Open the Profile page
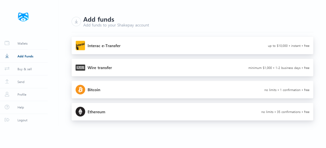 (x=22, y=95)
